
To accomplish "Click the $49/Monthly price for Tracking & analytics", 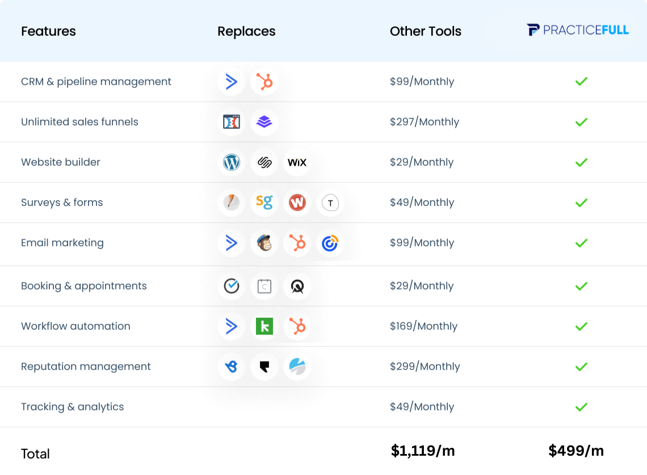I will pyautogui.click(x=422, y=407).
